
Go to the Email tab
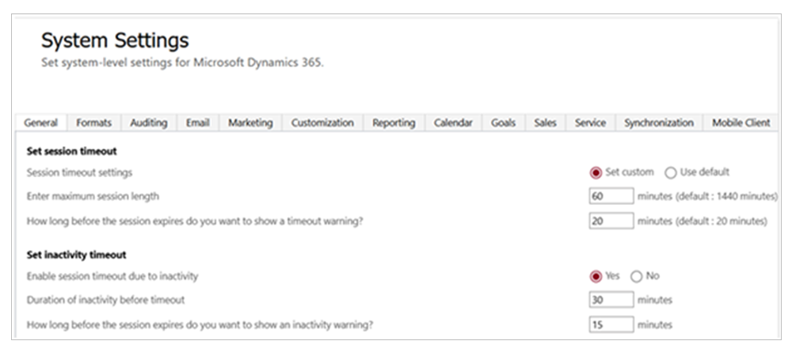(x=197, y=123)
